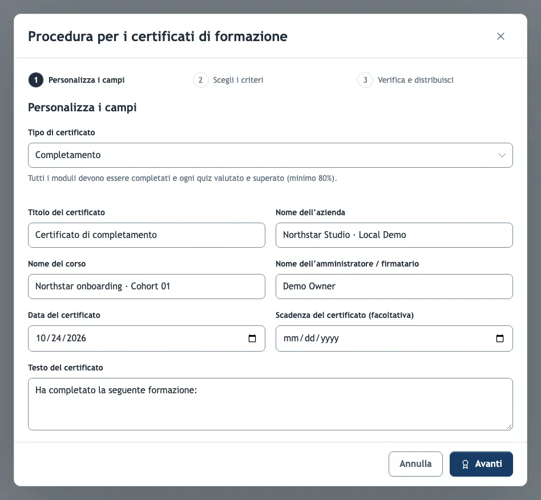Open calendar picker for Data del certificato
Image resolution: width=541 pixels, height=500 pixels.
[x=252, y=338]
